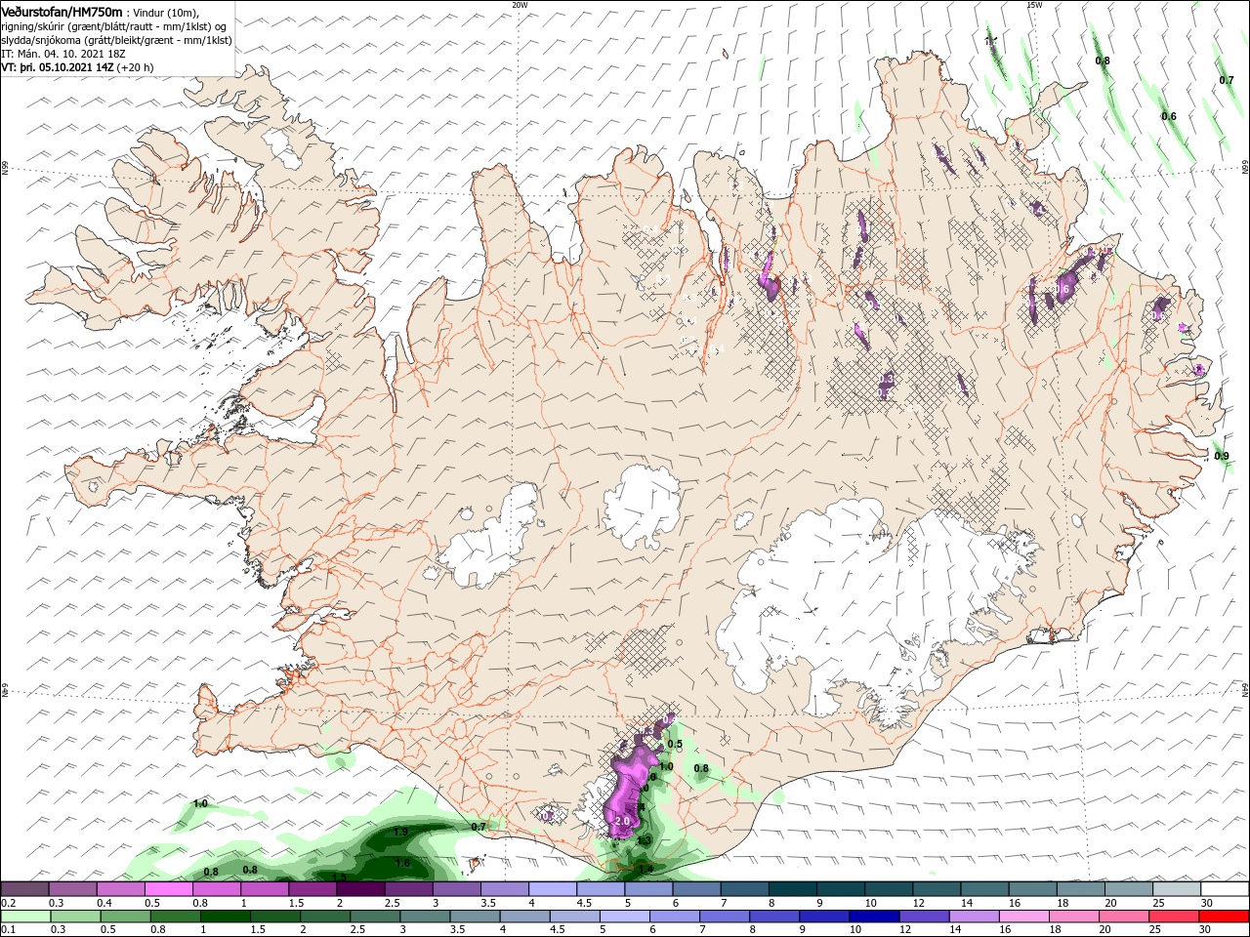Click the '20W' longitude label at top
Image resolution: width=1250 pixels, height=937 pixels.
(519, 4)
